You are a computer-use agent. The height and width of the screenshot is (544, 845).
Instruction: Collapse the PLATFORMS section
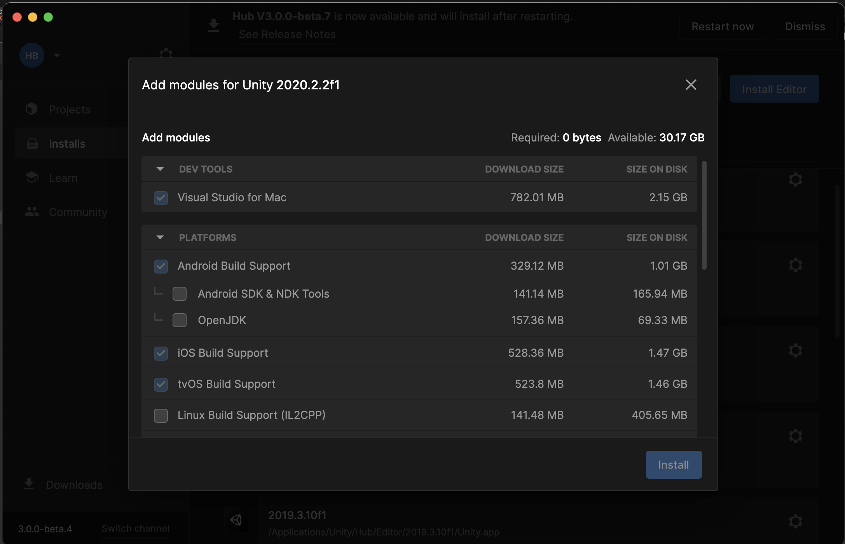tap(160, 237)
